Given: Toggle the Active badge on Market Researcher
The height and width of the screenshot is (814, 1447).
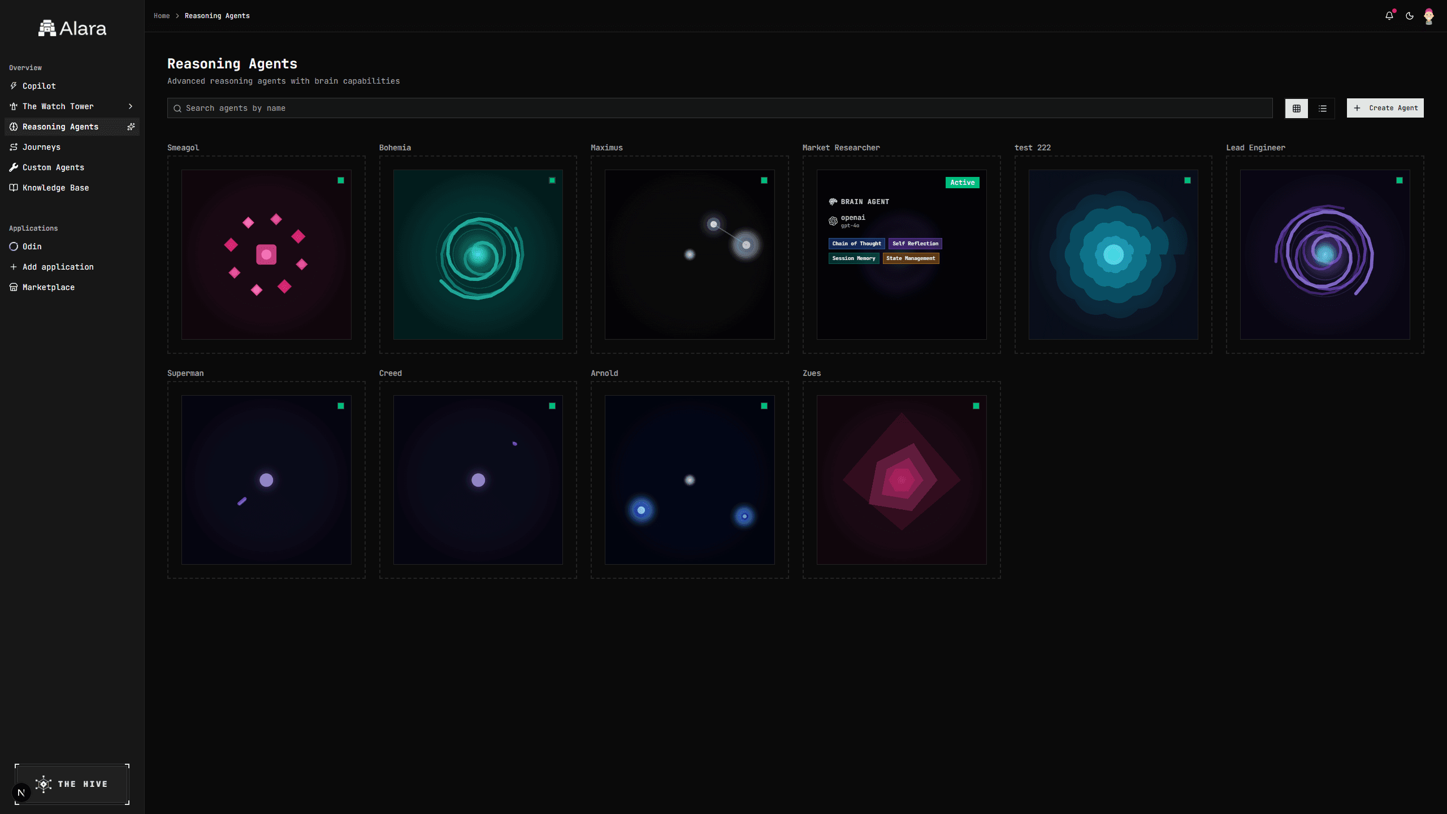Looking at the screenshot, I should click(962, 183).
